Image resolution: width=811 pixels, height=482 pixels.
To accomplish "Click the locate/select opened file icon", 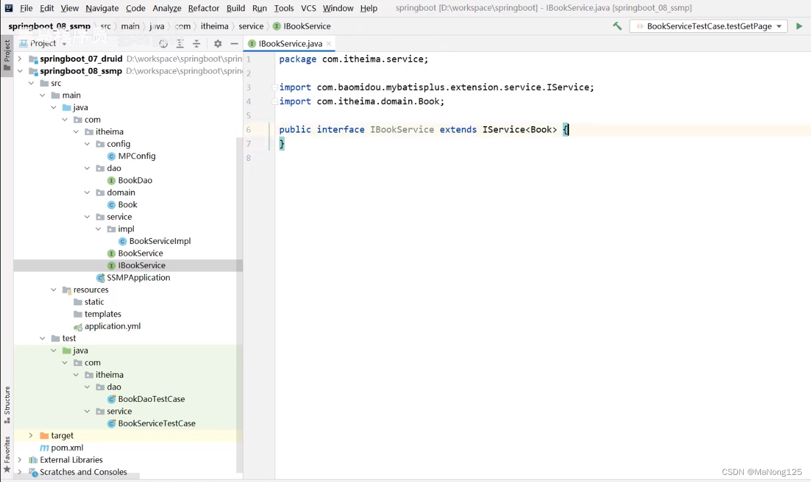I will click(x=163, y=44).
